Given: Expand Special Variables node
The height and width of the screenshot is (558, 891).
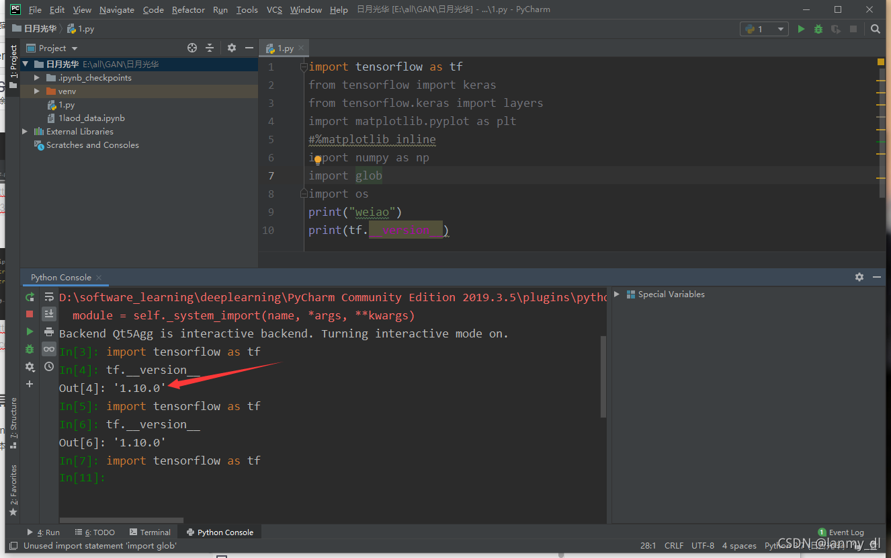Looking at the screenshot, I should (x=617, y=294).
